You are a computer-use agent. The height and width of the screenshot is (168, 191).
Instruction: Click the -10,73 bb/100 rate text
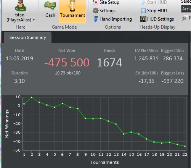click(67, 73)
